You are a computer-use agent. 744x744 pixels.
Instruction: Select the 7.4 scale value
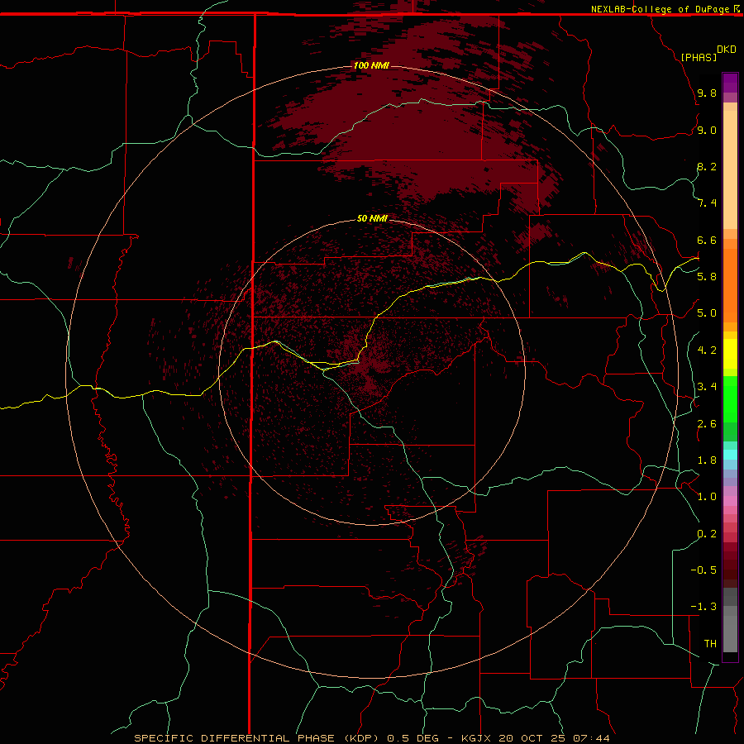click(x=707, y=203)
